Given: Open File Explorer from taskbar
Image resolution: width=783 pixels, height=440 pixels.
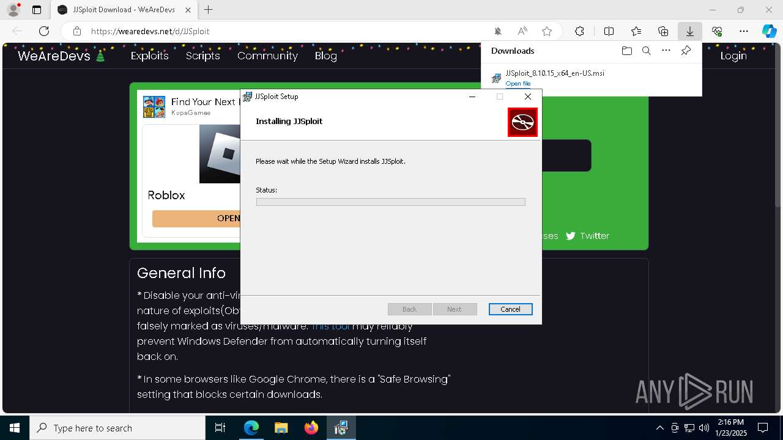Looking at the screenshot, I should click(x=281, y=428).
